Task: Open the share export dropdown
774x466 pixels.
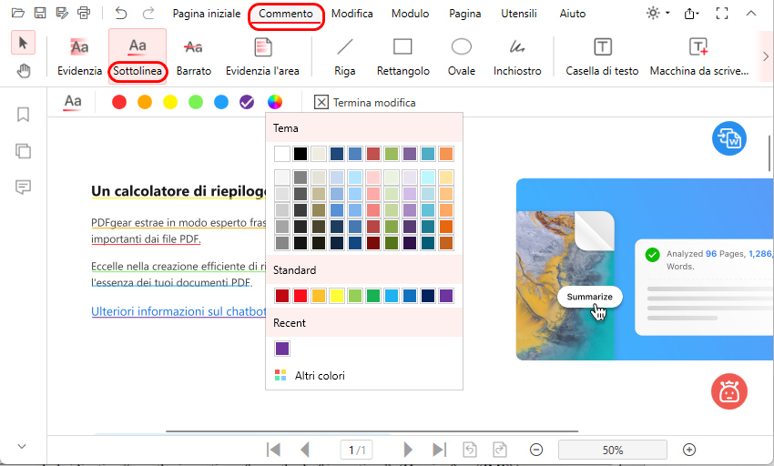Action: coord(691,14)
